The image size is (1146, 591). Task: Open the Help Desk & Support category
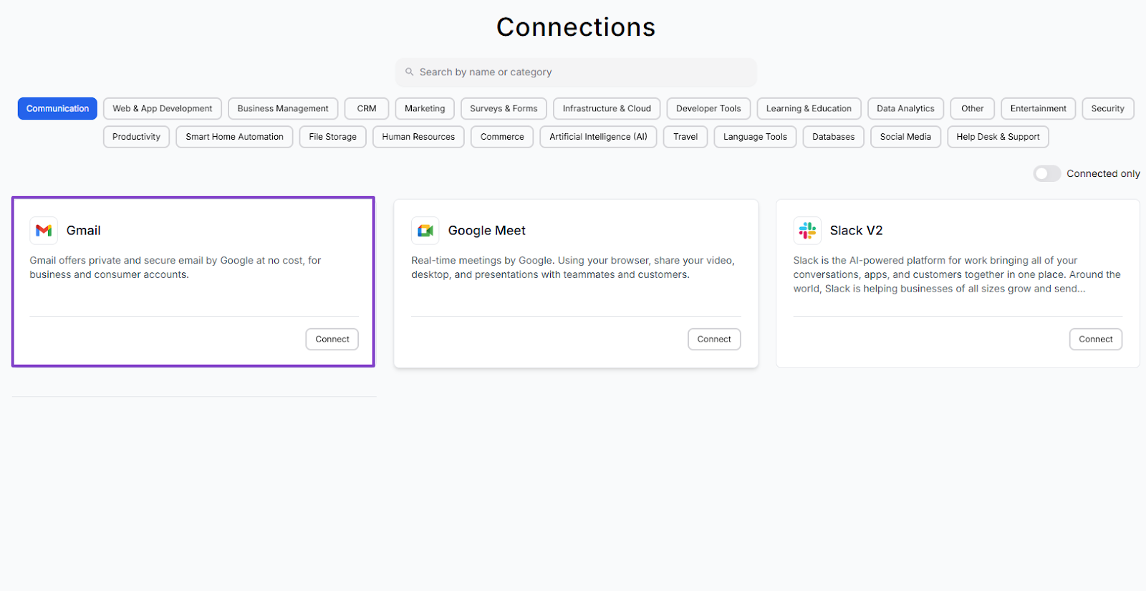[x=998, y=137]
